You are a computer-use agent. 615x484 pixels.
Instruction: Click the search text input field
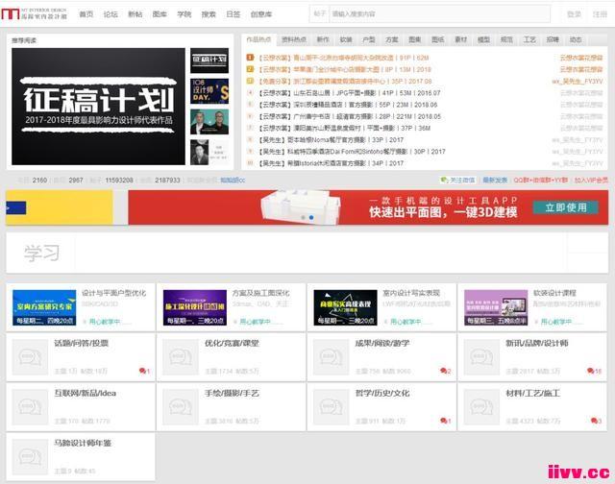440,14
